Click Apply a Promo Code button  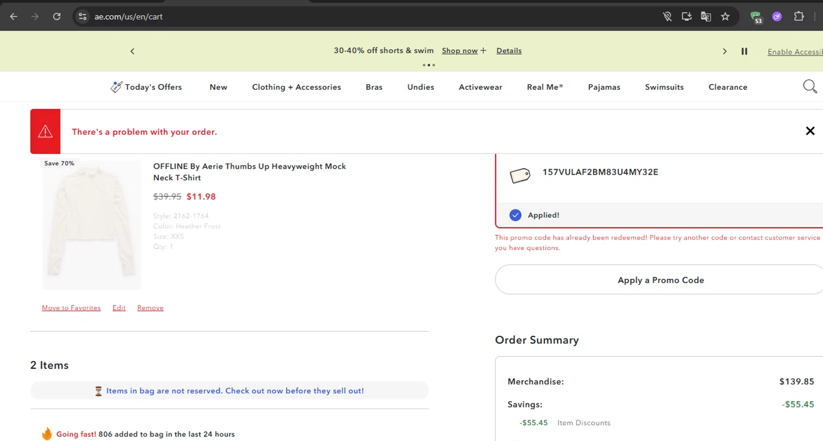661,280
